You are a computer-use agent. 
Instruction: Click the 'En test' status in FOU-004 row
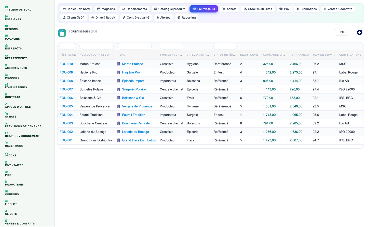tap(219, 115)
